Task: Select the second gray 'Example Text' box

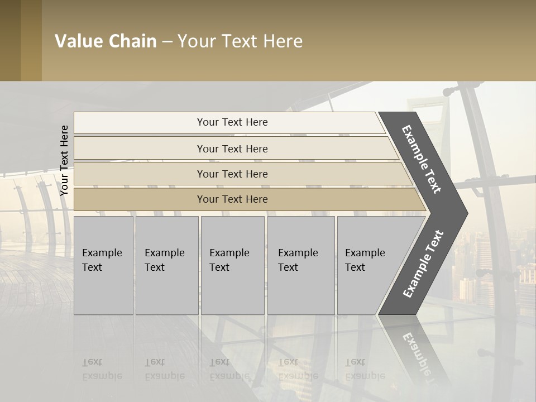Action: (166, 265)
